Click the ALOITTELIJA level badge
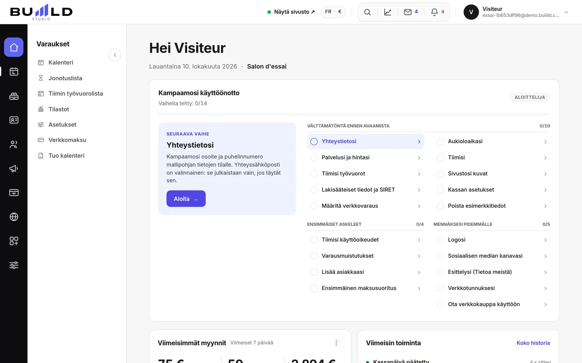The width and height of the screenshot is (582, 363). pyautogui.click(x=530, y=97)
